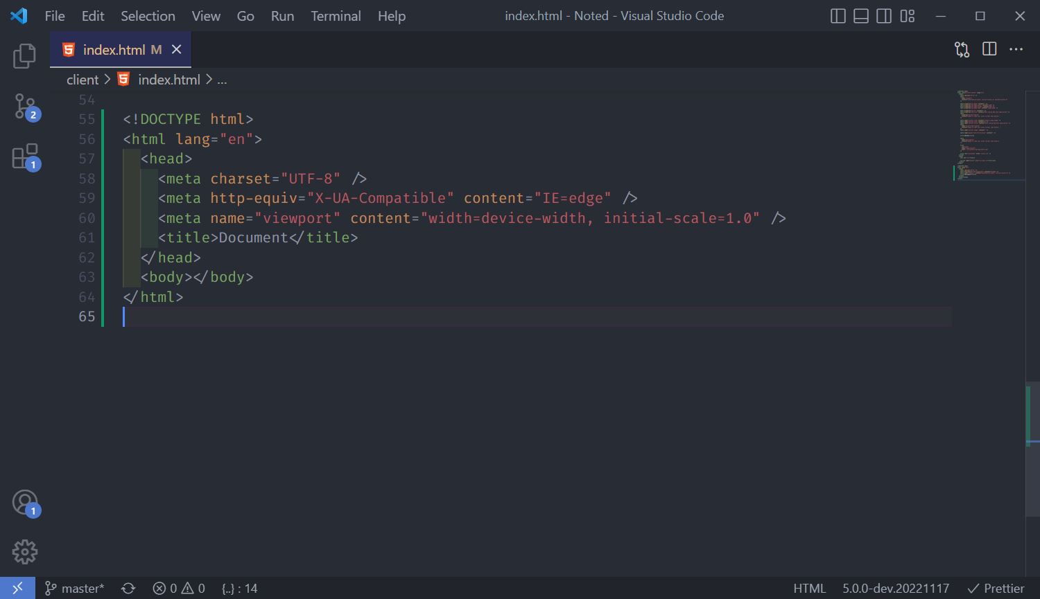
Task: Open the Terminal menu
Action: [336, 16]
